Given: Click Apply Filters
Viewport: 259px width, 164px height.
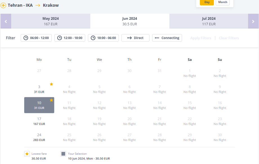Looking at the screenshot, I should point(200,38).
